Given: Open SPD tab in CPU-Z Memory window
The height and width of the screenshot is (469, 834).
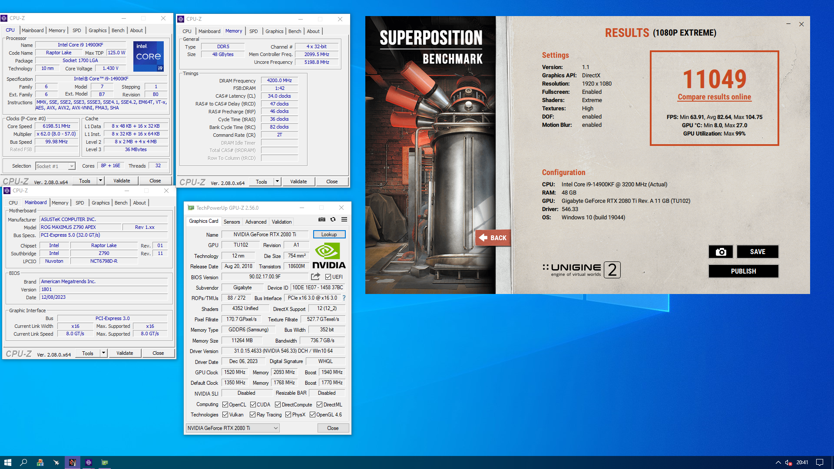Looking at the screenshot, I should (x=254, y=31).
